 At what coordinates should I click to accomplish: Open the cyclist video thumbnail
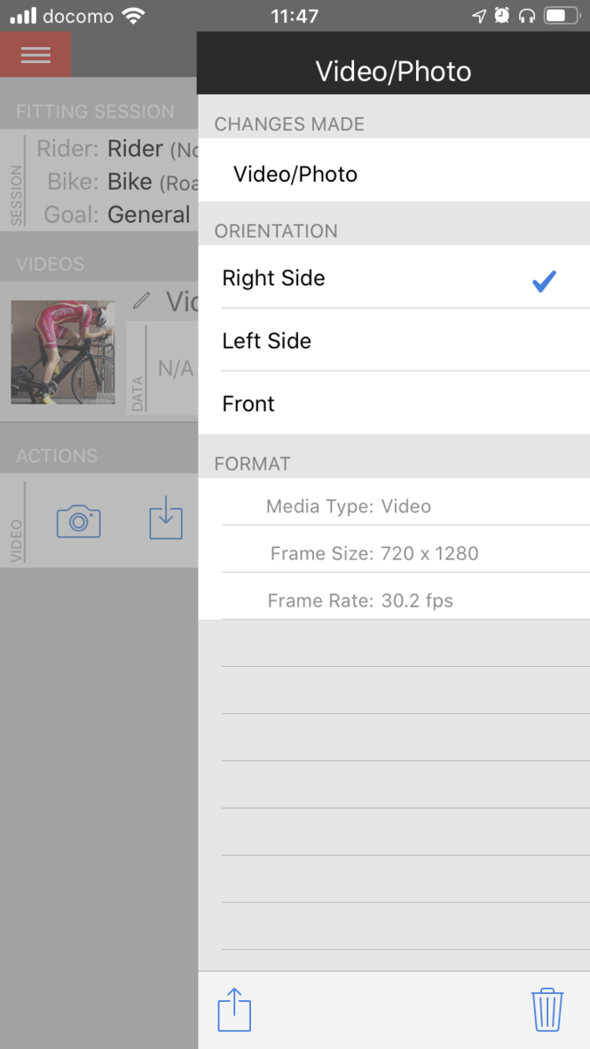63,352
